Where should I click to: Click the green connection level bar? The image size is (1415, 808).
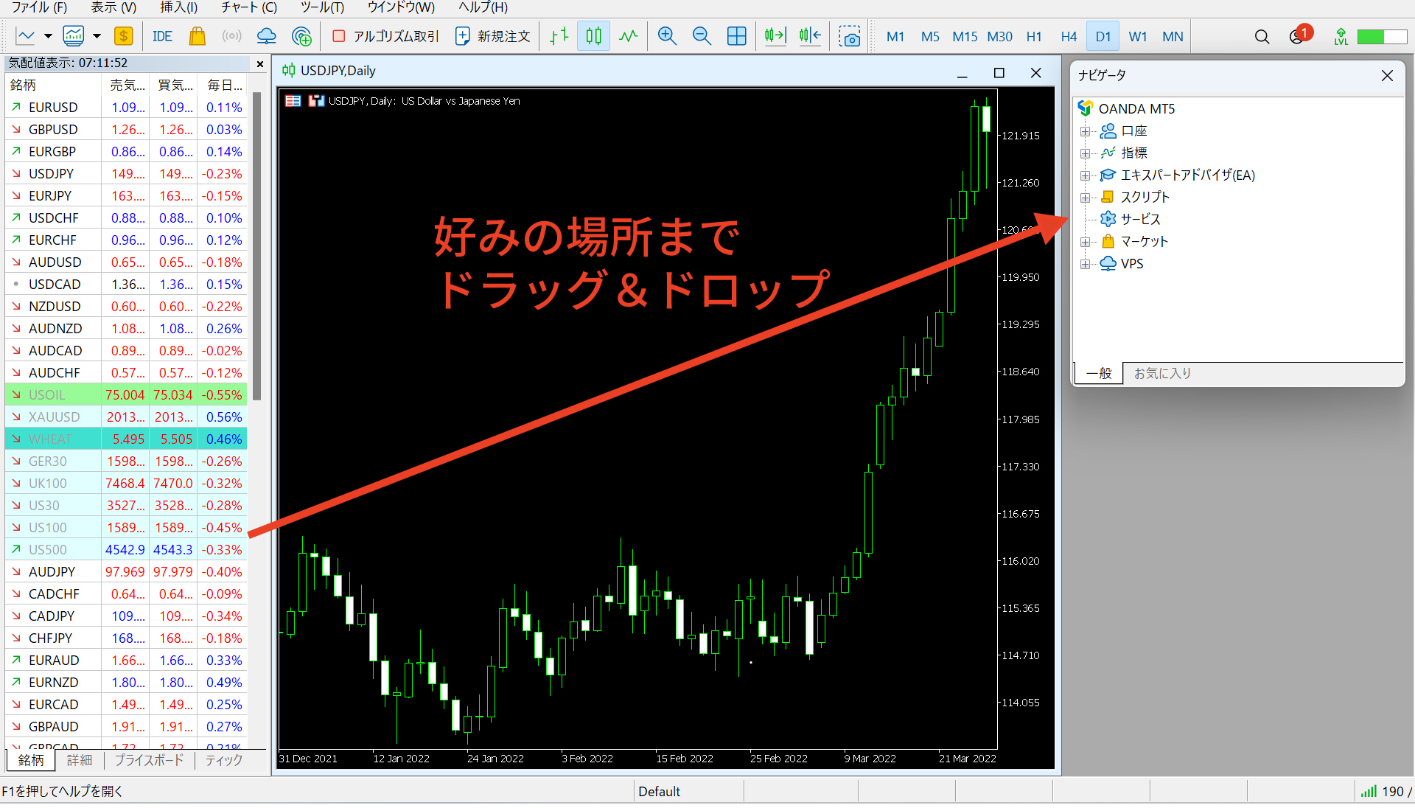(1382, 36)
